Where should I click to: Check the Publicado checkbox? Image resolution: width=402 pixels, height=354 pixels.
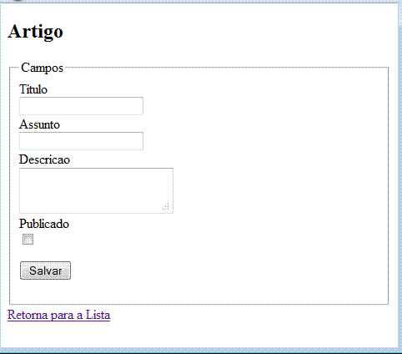tap(28, 240)
